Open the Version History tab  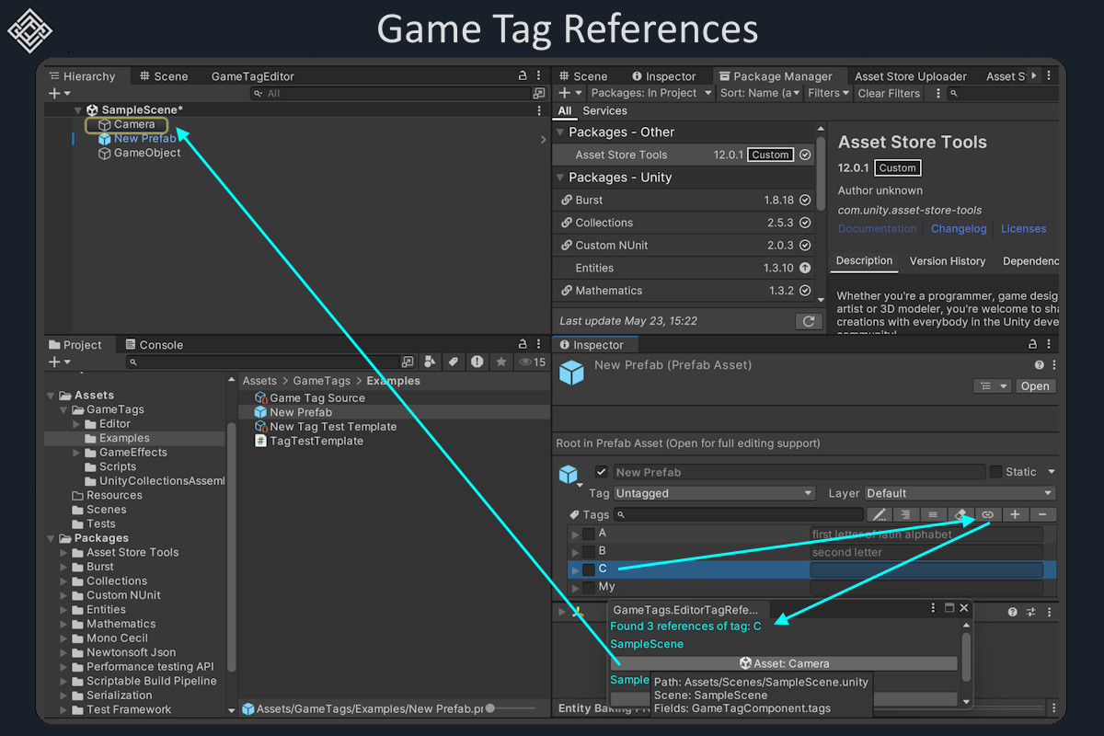[948, 261]
